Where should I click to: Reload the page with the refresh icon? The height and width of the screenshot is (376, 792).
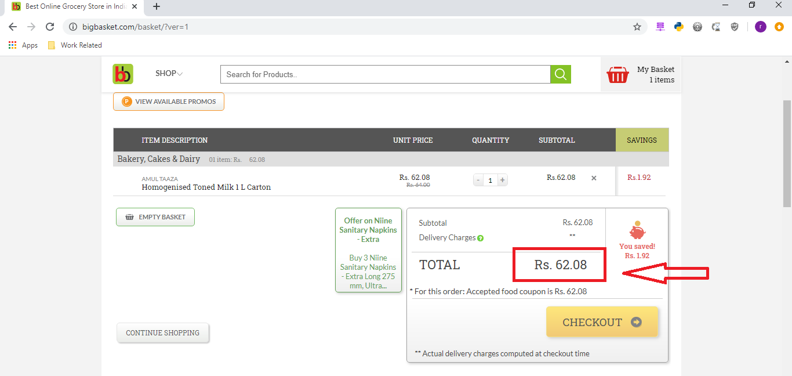[x=50, y=27]
